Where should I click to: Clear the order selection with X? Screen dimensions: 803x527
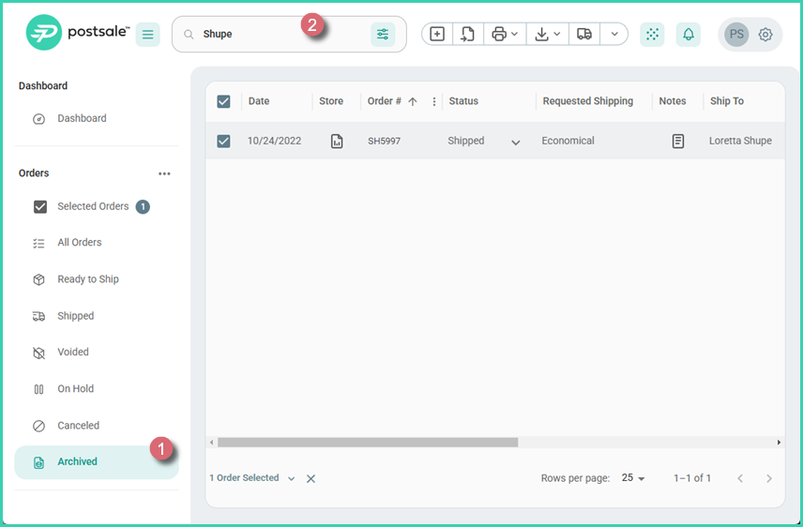click(311, 479)
